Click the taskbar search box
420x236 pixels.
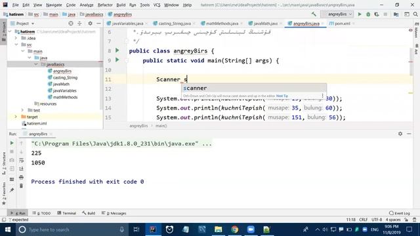click(72, 229)
